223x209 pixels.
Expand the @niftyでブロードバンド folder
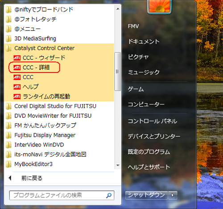[59, 9]
